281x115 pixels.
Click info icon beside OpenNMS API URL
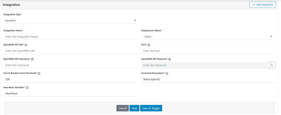pyautogui.click(x=26, y=45)
